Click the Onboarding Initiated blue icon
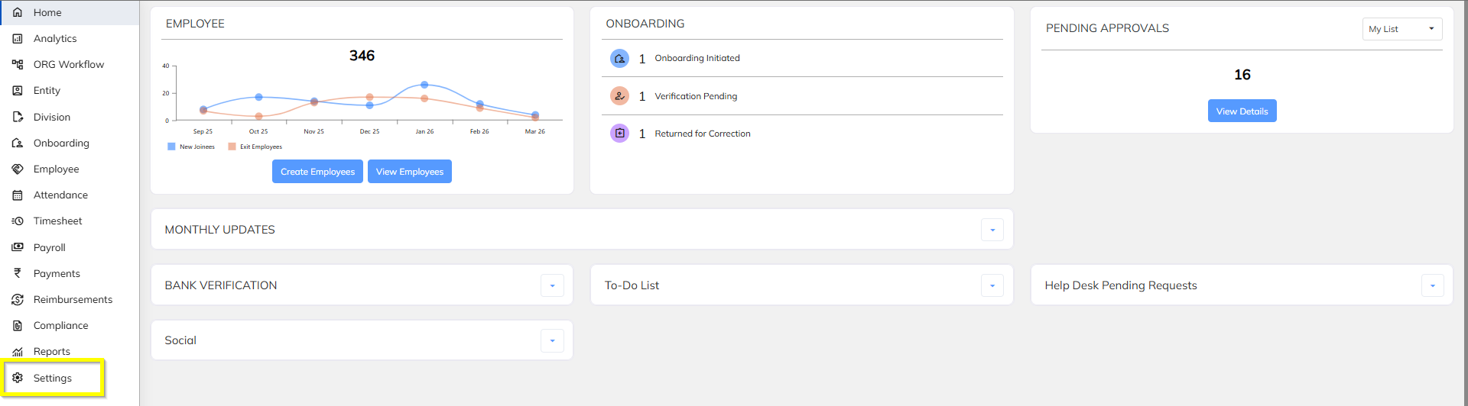The height and width of the screenshot is (406, 1468). pos(619,58)
